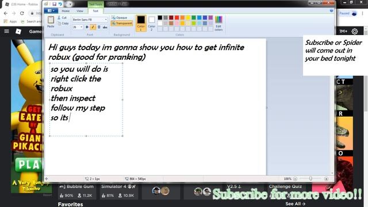Image resolution: width=368 pixels, height=207 pixels.
Task: Toggle Strikethrough formatting in Paint text tools
Action: click(105, 27)
